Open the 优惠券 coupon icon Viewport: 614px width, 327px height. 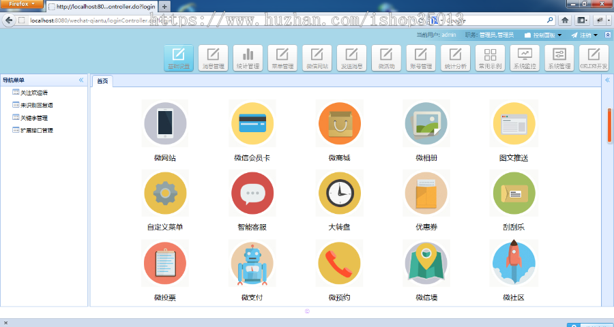426,193
